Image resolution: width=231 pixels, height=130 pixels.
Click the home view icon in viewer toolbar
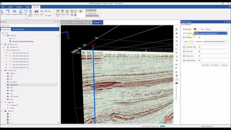pyautogui.click(x=176, y=34)
